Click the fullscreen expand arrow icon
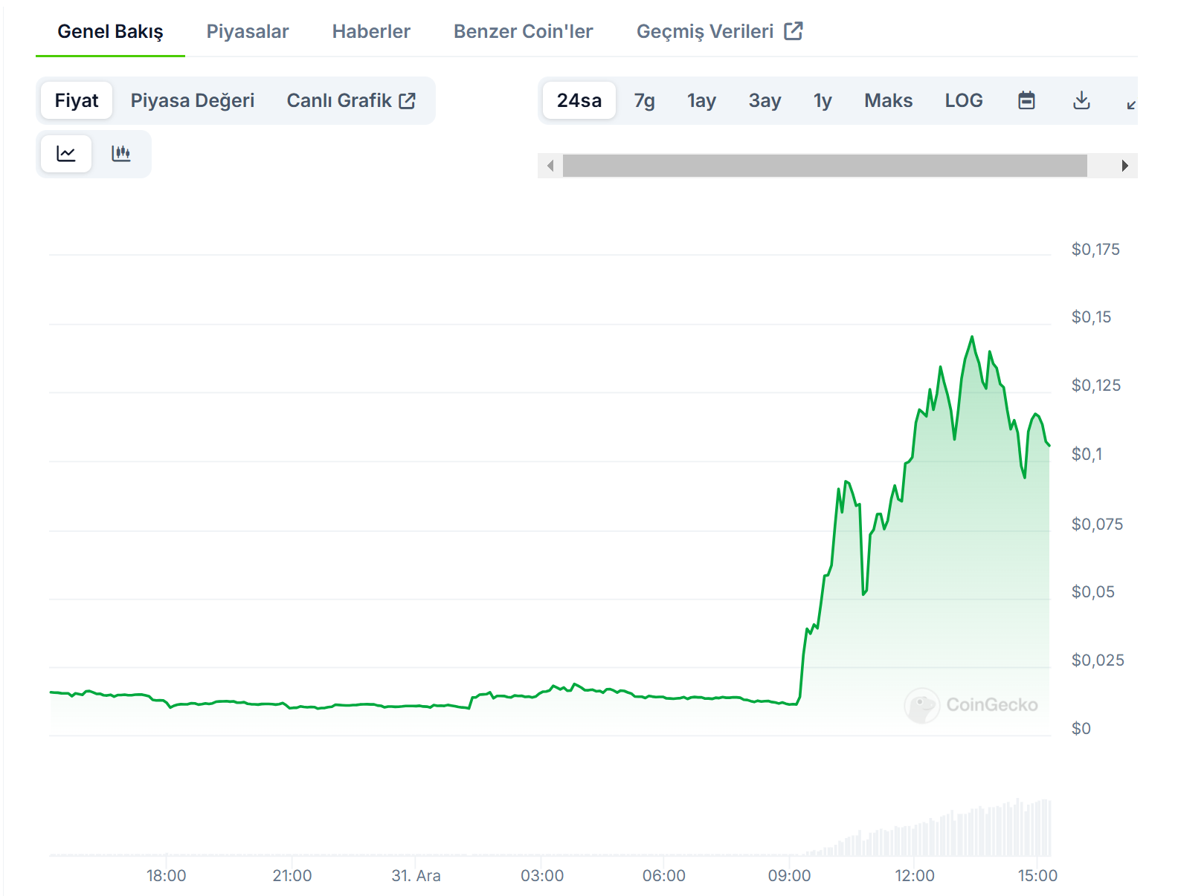This screenshot has width=1178, height=896. [x=1130, y=104]
